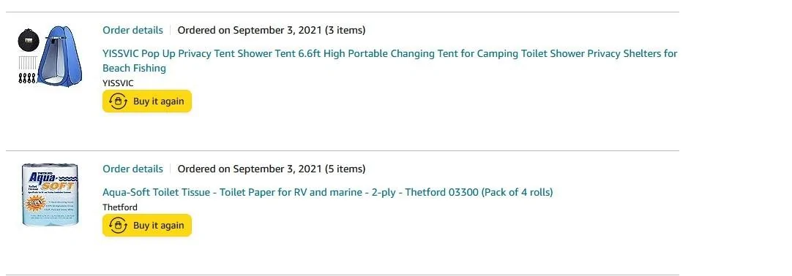Click the Thetford brand name text
The height and width of the screenshot is (276, 792).
pyautogui.click(x=120, y=207)
